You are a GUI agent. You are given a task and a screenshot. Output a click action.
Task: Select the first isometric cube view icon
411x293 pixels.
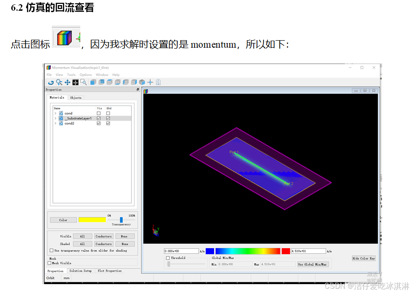click(92, 82)
